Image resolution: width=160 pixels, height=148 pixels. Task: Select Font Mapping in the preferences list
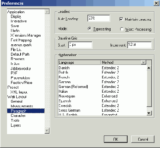(x=21, y=40)
